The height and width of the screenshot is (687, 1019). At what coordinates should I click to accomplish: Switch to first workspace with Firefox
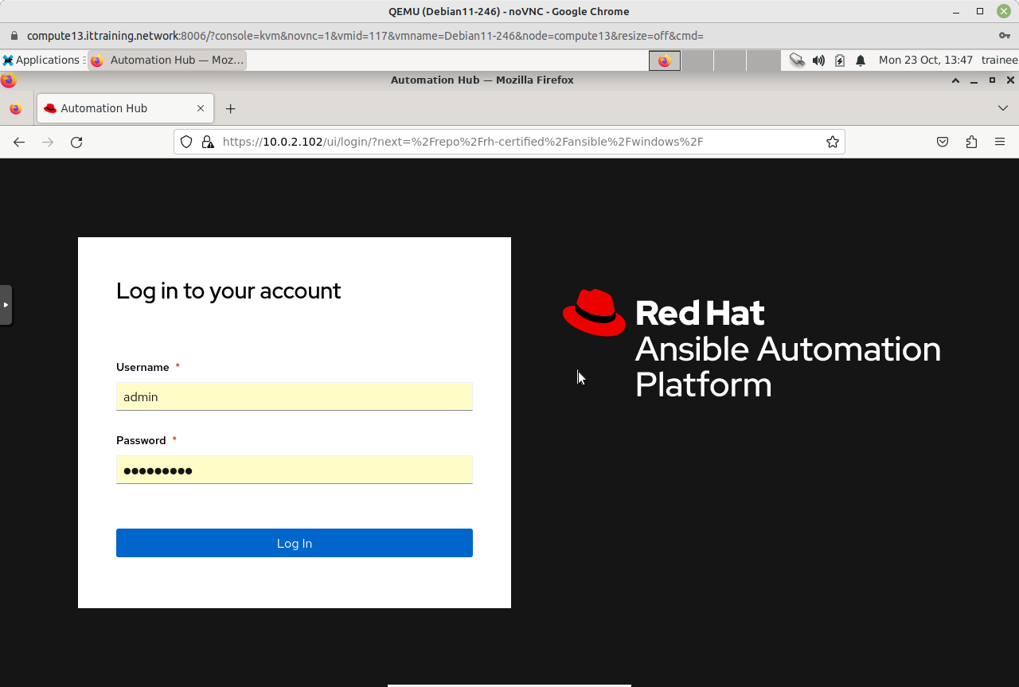point(665,60)
